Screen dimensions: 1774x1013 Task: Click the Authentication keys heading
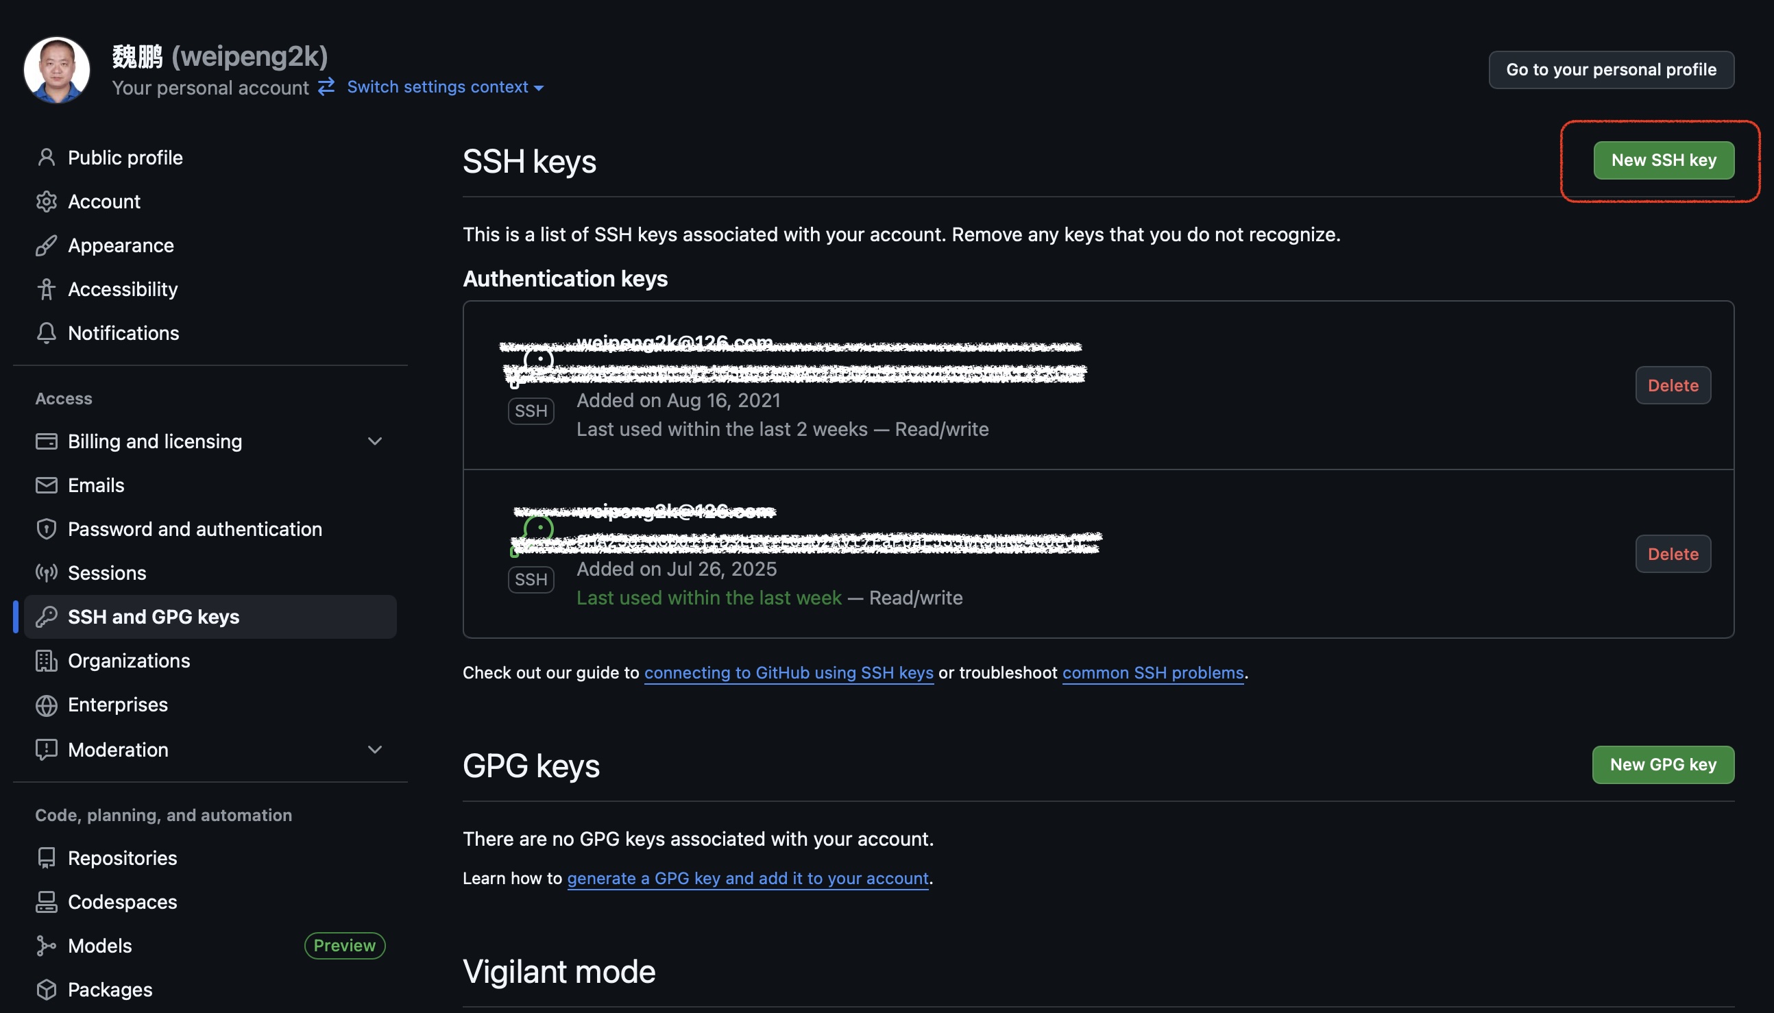pos(565,278)
